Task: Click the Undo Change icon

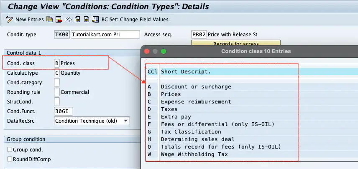Action: tap(68, 19)
